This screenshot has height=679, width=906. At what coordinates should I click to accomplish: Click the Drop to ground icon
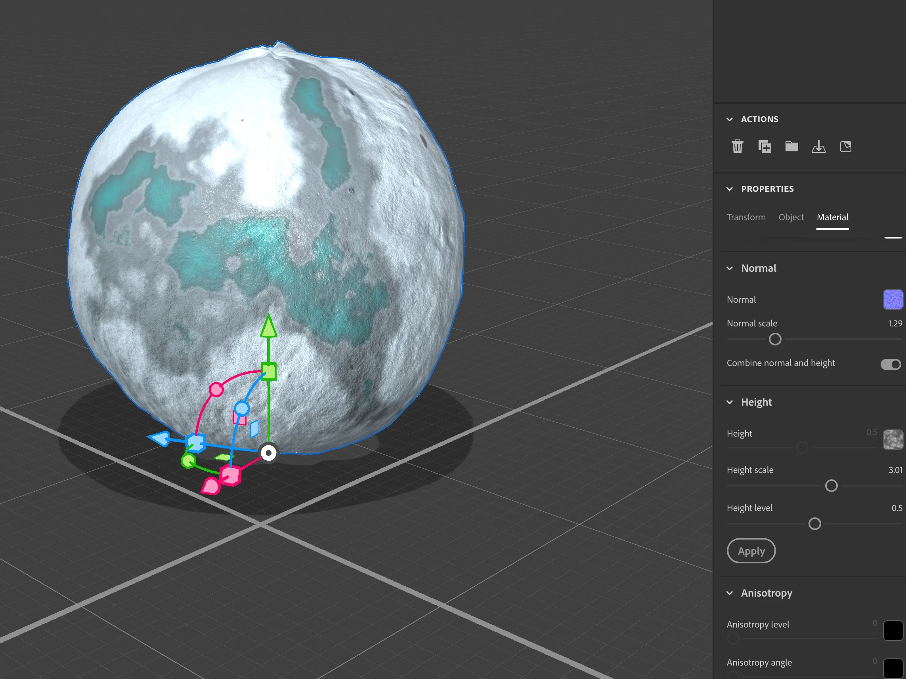coord(818,147)
